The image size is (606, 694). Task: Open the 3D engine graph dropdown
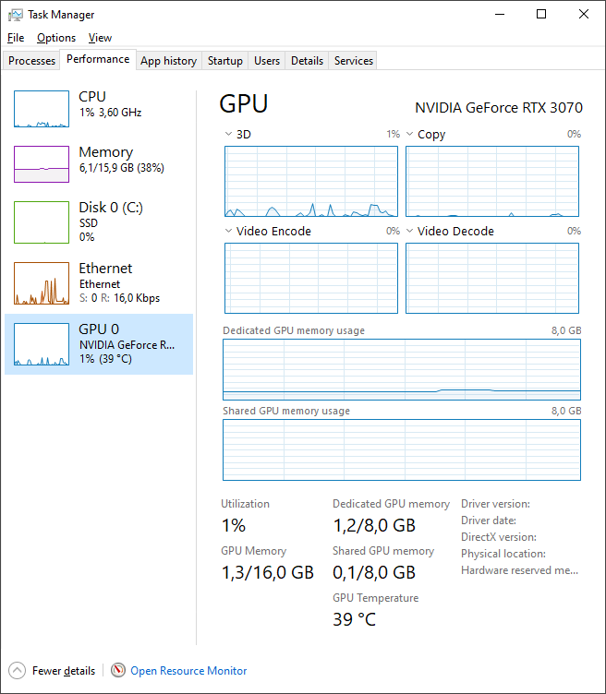[x=229, y=135]
